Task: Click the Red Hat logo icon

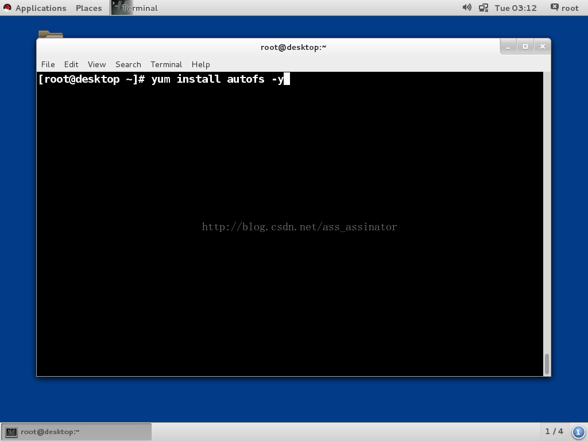Action: point(7,7)
